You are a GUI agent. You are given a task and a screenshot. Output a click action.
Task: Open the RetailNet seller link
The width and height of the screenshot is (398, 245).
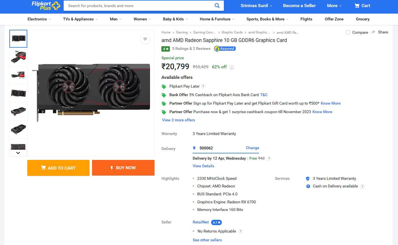[x=201, y=222]
